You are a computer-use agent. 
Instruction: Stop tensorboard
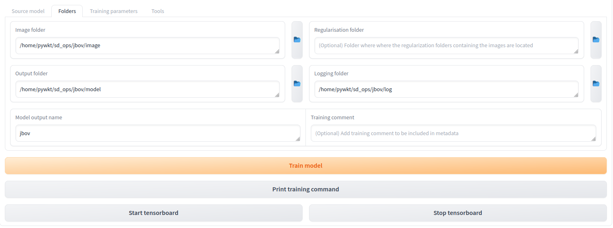point(458,213)
